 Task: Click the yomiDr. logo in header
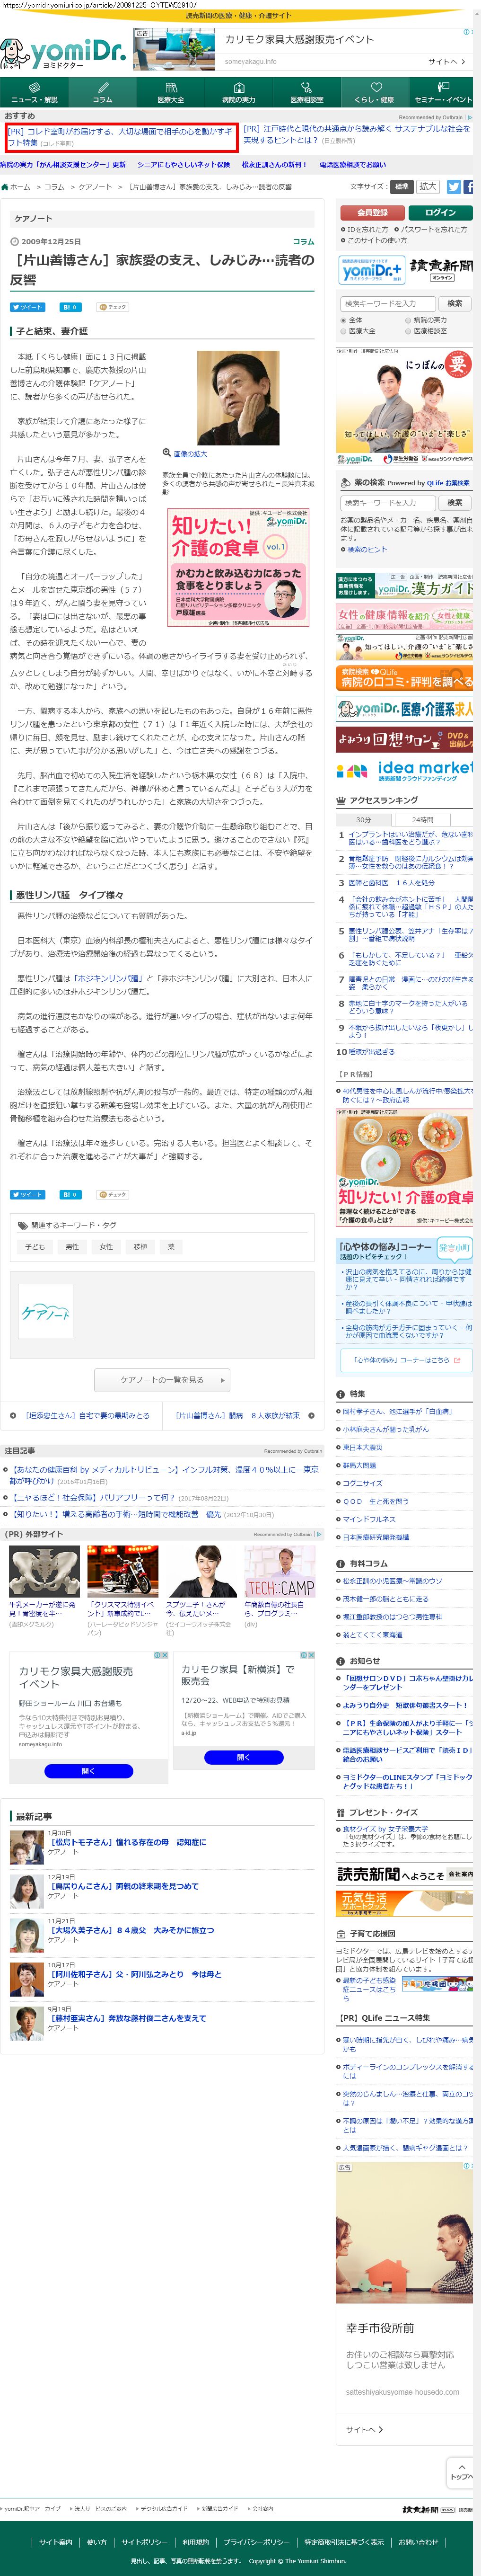[64, 52]
